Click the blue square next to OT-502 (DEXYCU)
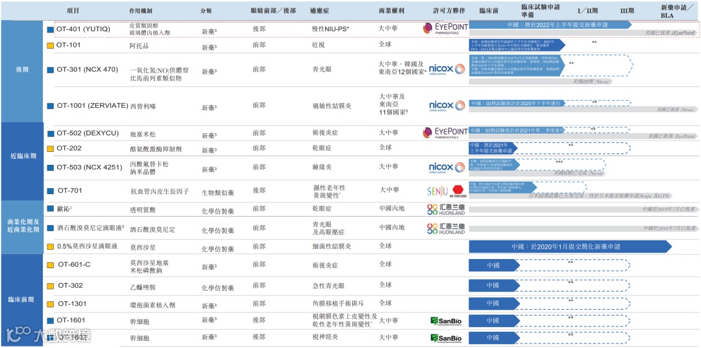701x348 pixels. tap(51, 133)
